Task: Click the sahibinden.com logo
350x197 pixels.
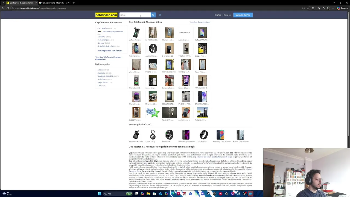Action: 106,15
